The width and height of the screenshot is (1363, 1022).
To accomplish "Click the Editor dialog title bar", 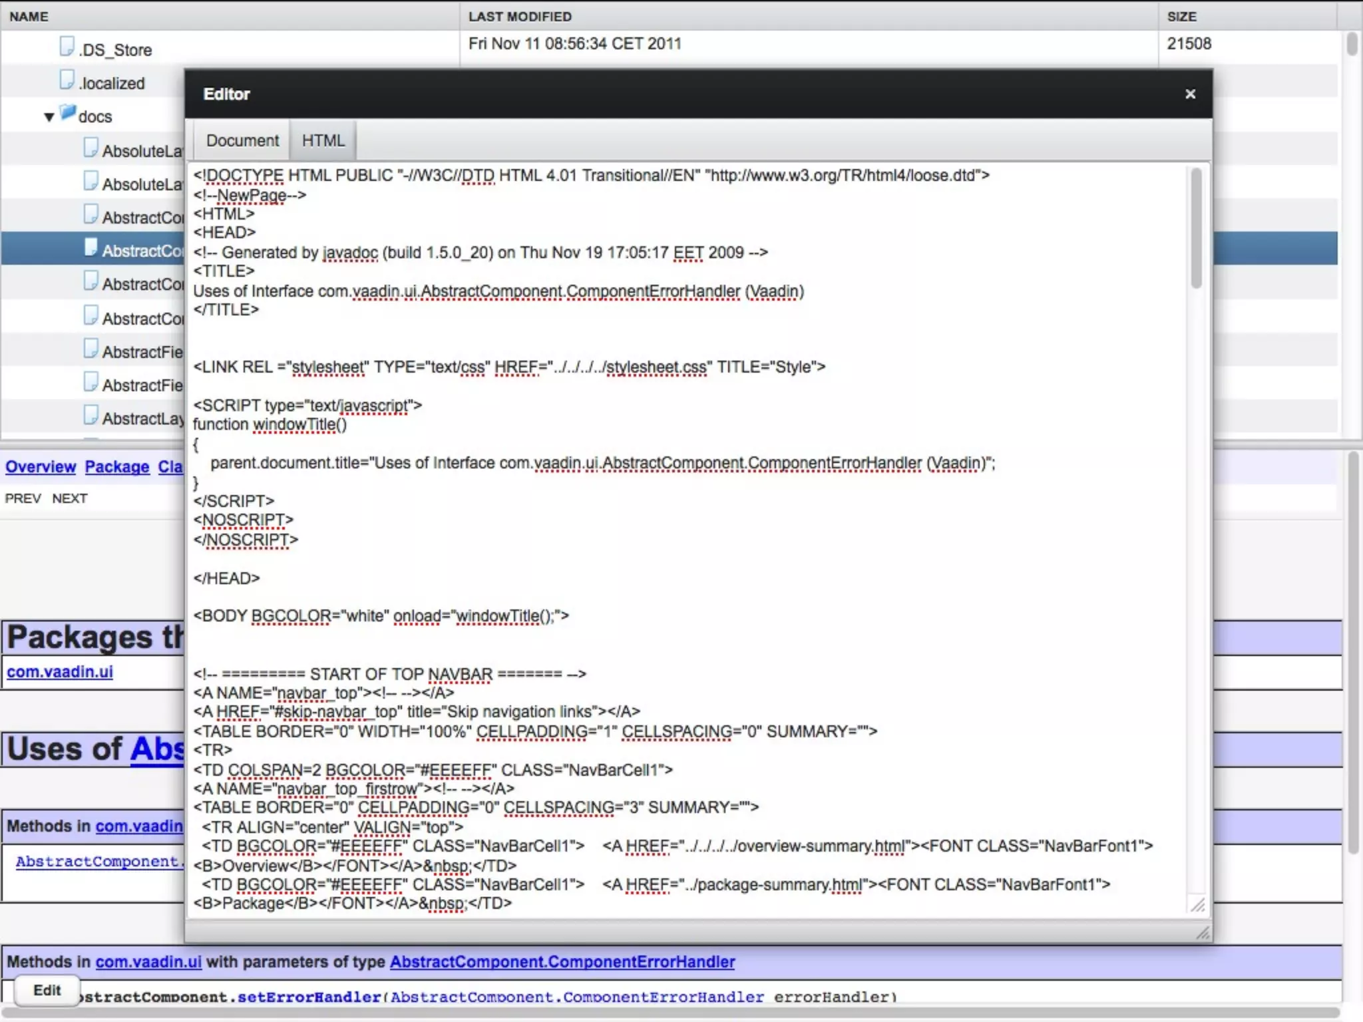I will (x=698, y=94).
